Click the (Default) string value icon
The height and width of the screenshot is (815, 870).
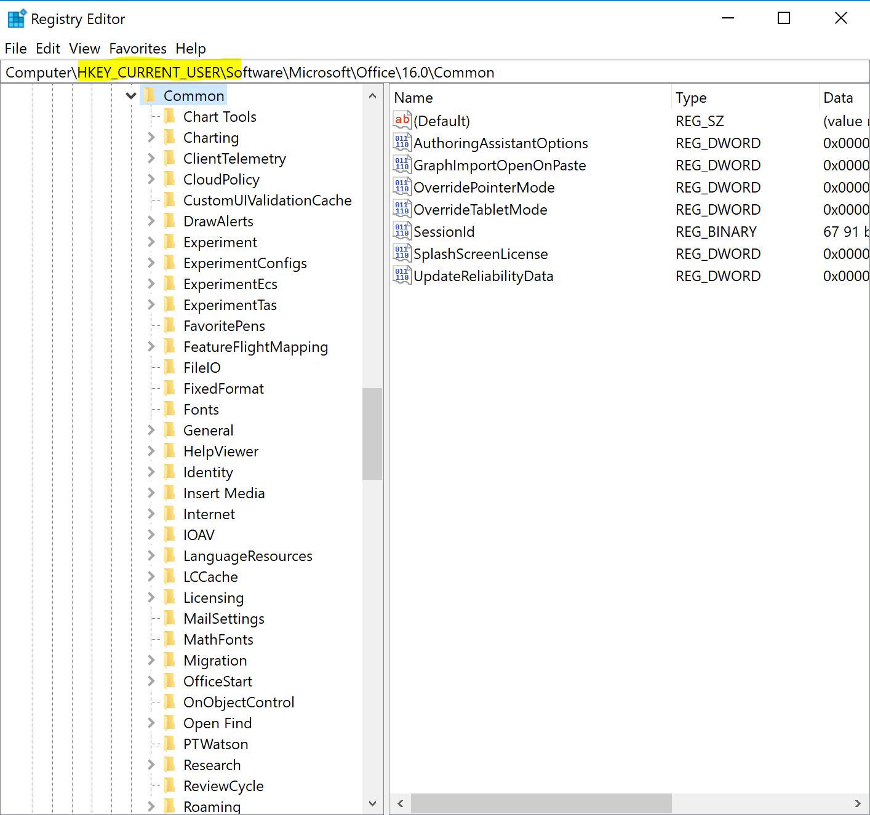click(x=402, y=121)
